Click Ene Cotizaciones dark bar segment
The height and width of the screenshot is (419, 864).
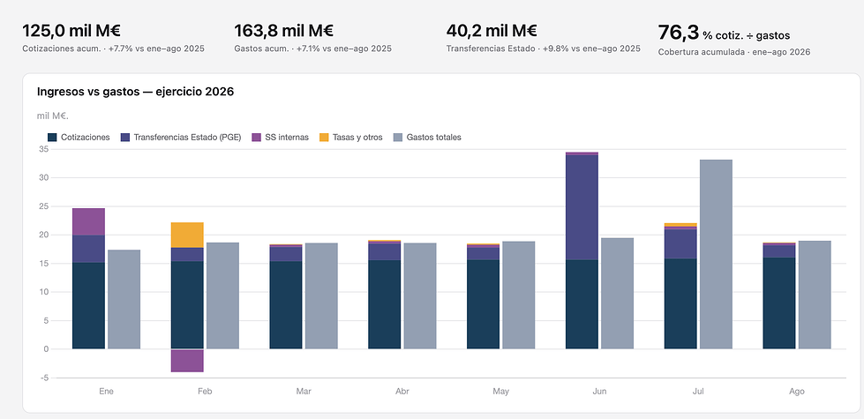pyautogui.click(x=89, y=306)
